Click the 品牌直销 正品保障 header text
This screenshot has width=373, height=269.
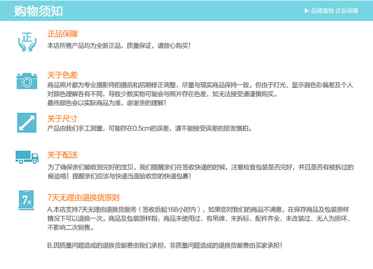pyautogui.click(x=335, y=11)
